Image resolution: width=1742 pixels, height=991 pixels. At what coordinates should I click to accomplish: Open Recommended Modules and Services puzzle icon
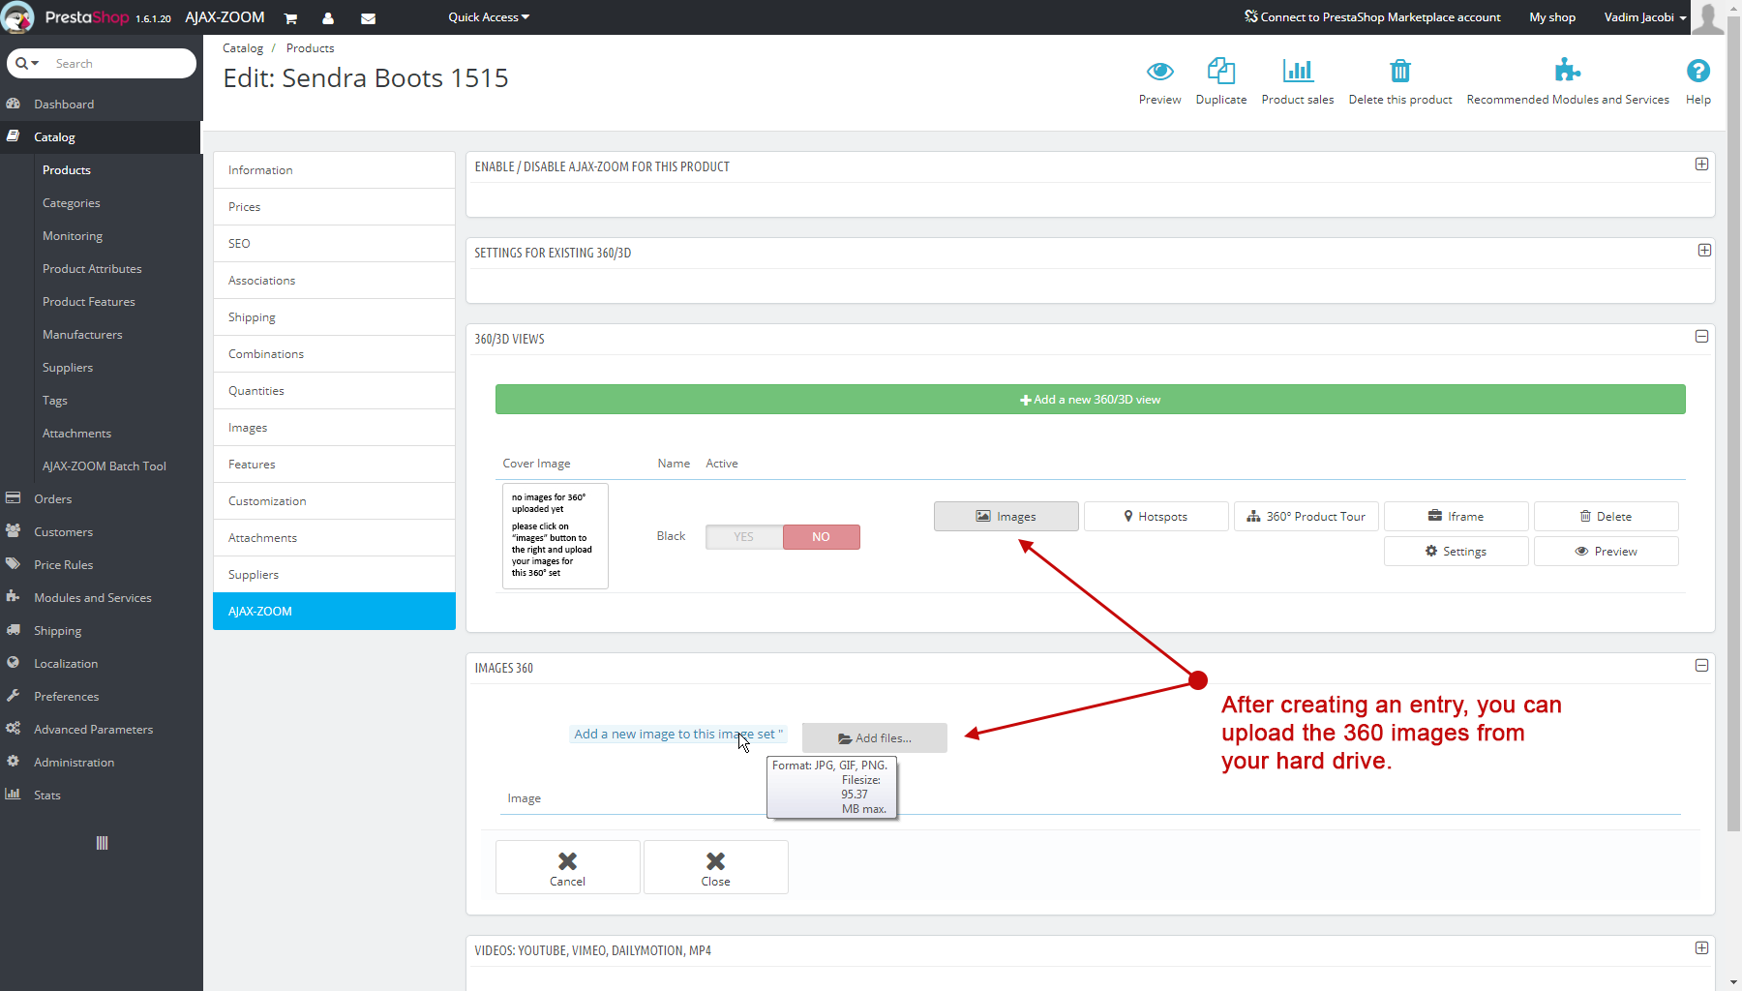(1567, 70)
